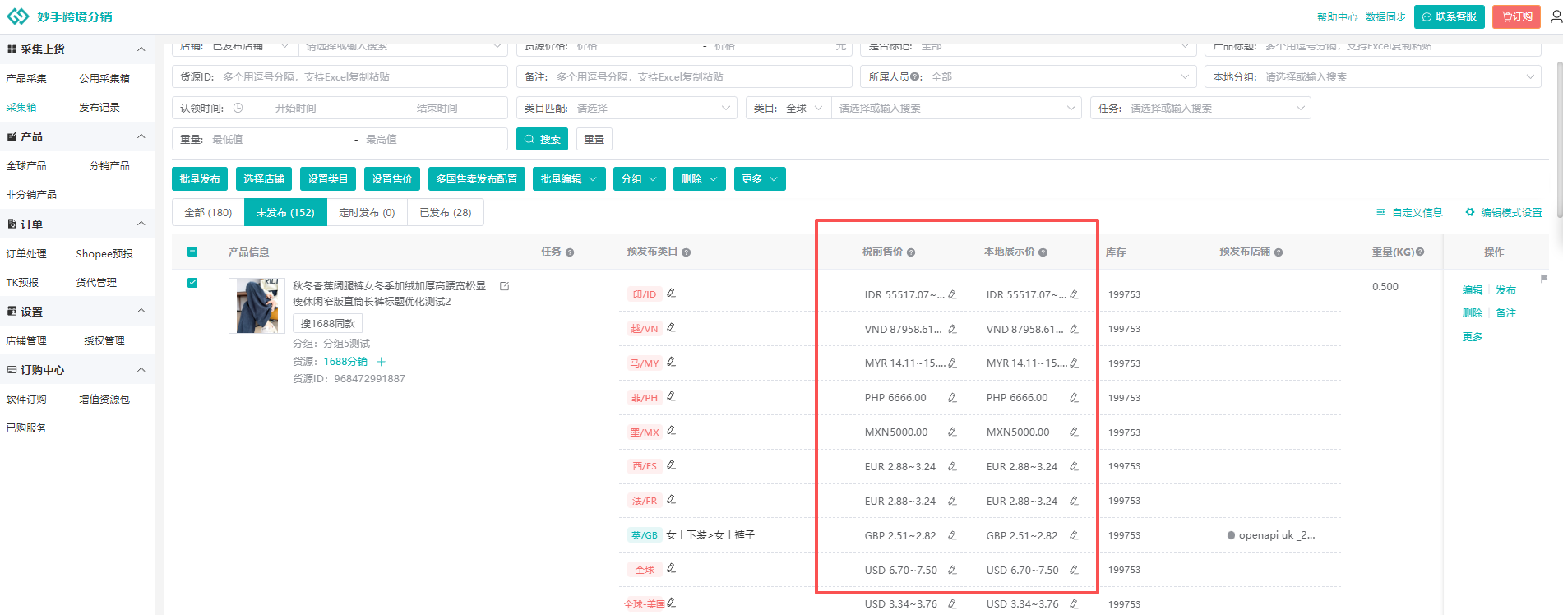Switch to the 全部 (180) tab

[208, 212]
